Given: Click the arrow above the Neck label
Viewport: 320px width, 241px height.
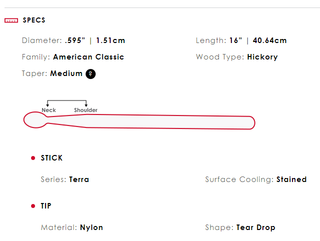Looking at the screenshot, I should pyautogui.click(x=48, y=104).
